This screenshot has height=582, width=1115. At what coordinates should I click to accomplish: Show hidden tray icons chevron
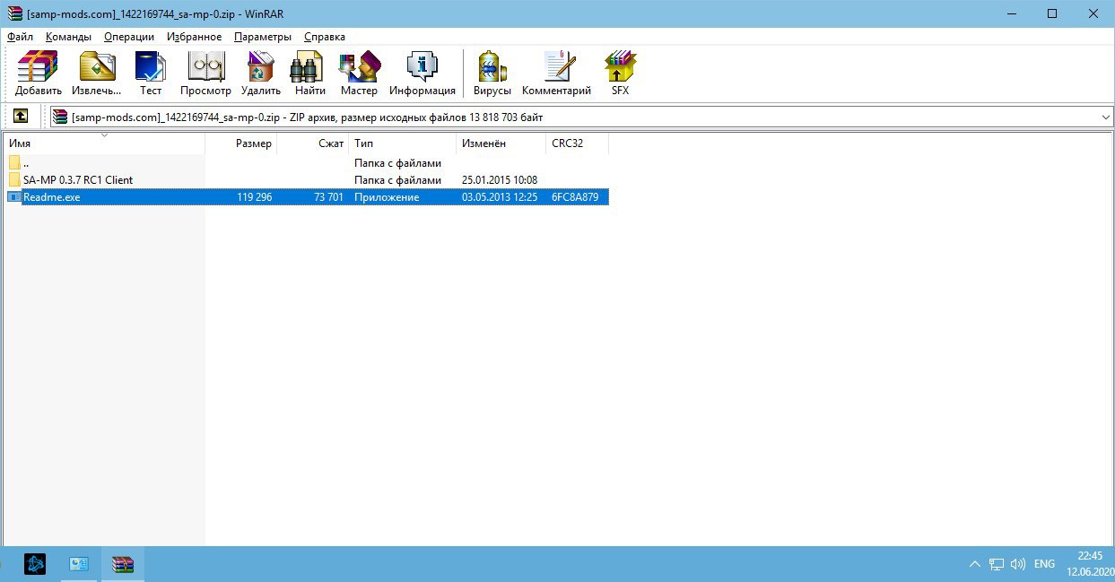975,564
